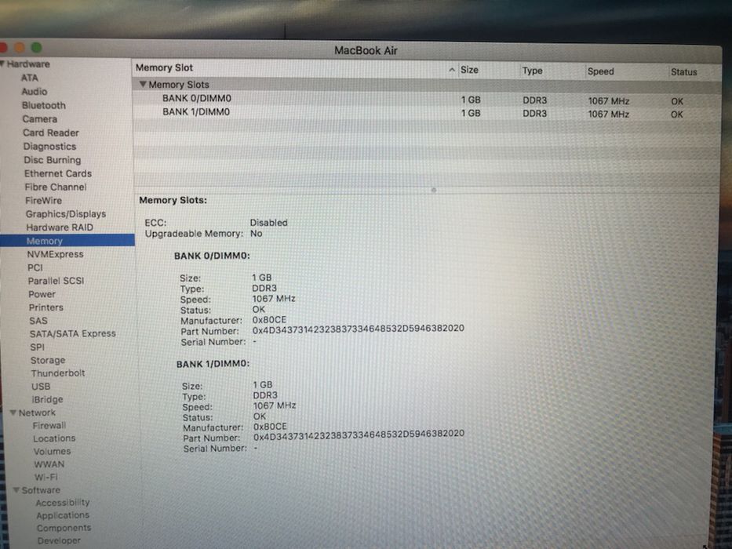Viewport: 732px width, 549px height.
Task: Click the Memory Slots group row
Action: click(427, 85)
